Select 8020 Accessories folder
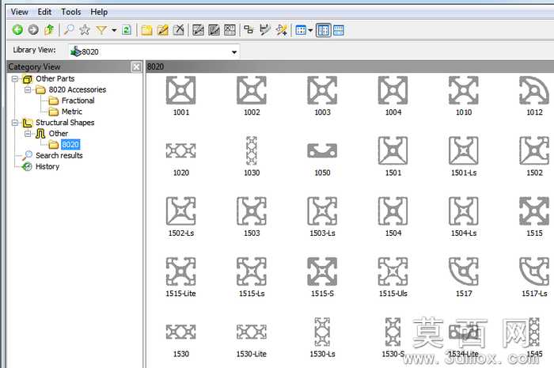Viewport: 554px width, 368px height. coord(78,89)
